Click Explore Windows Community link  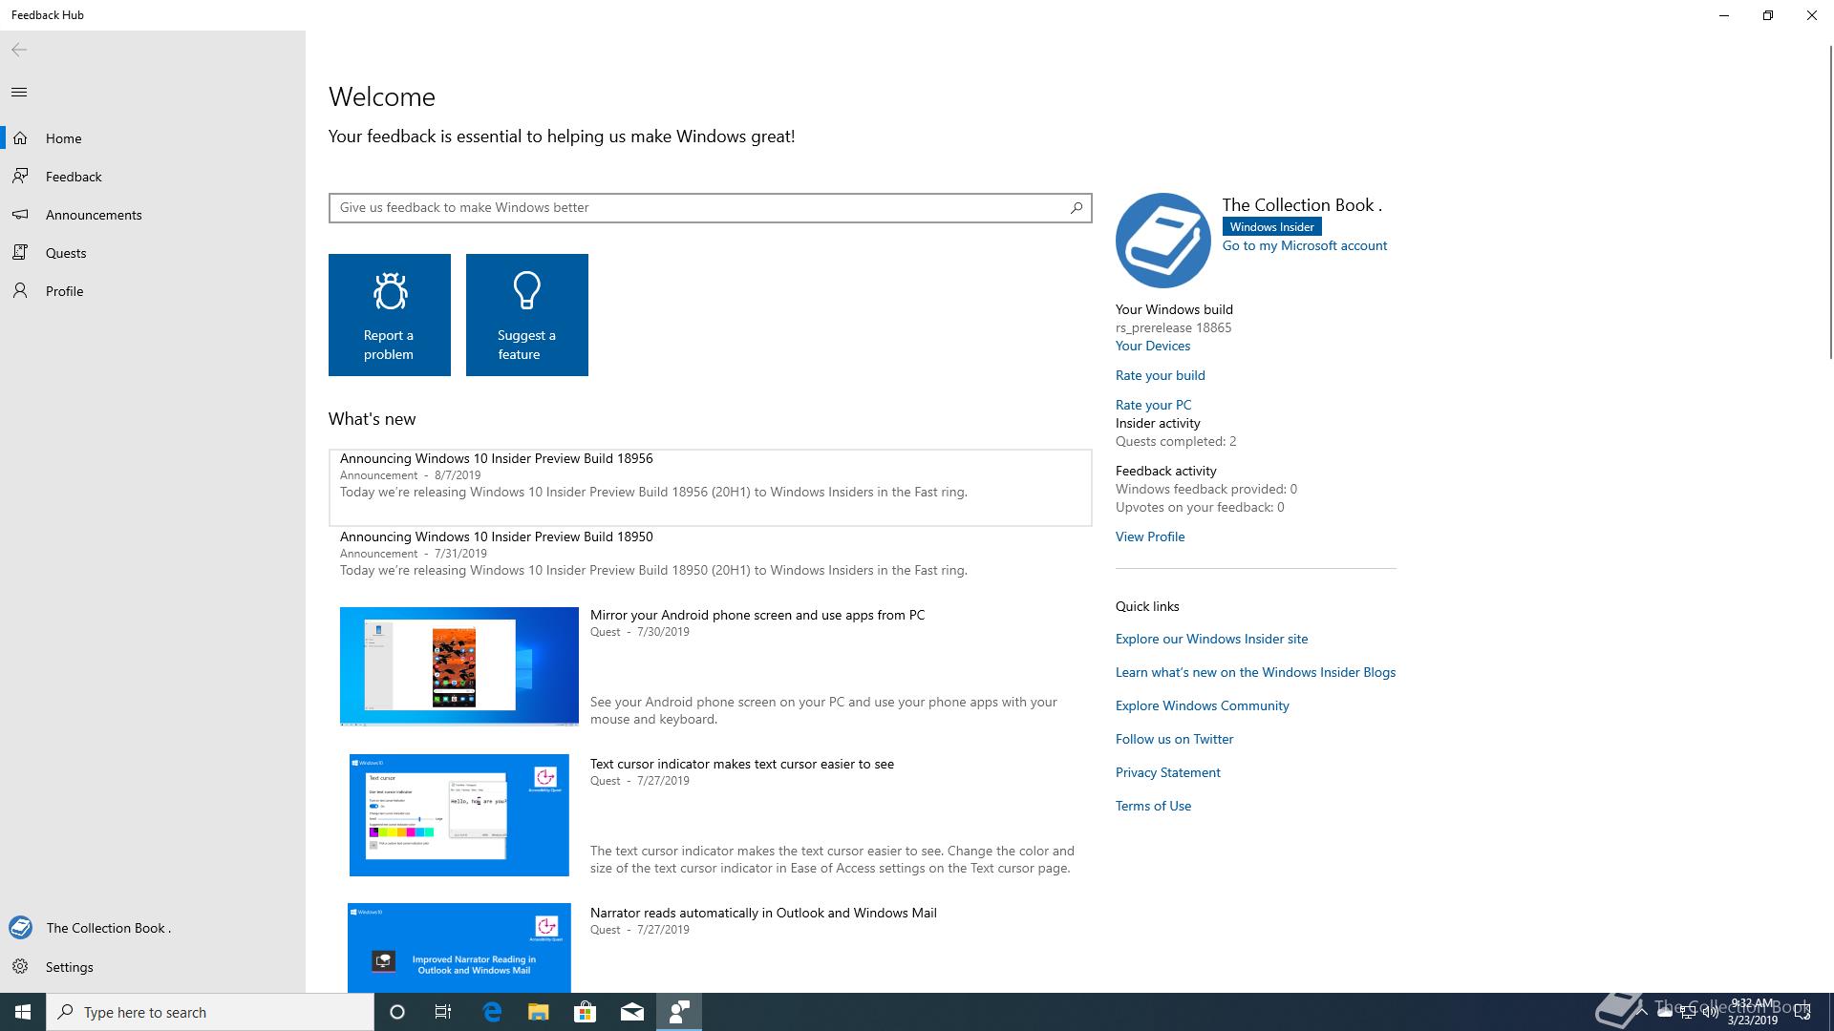[x=1203, y=706]
